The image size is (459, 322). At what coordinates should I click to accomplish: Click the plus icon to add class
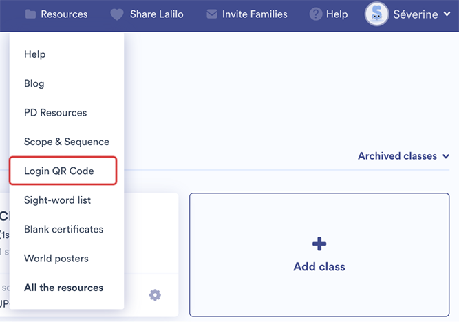319,244
